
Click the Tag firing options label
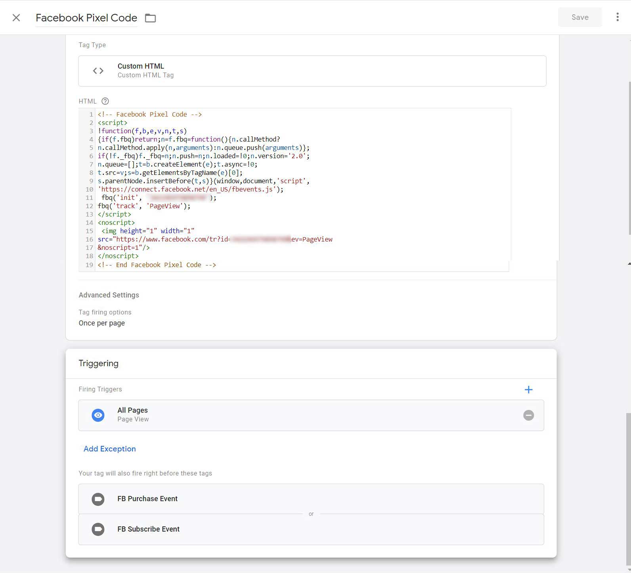click(x=105, y=312)
